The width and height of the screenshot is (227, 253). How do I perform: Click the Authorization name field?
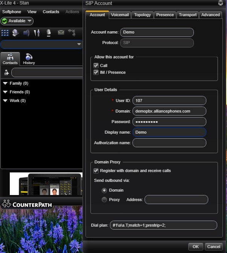169,143
